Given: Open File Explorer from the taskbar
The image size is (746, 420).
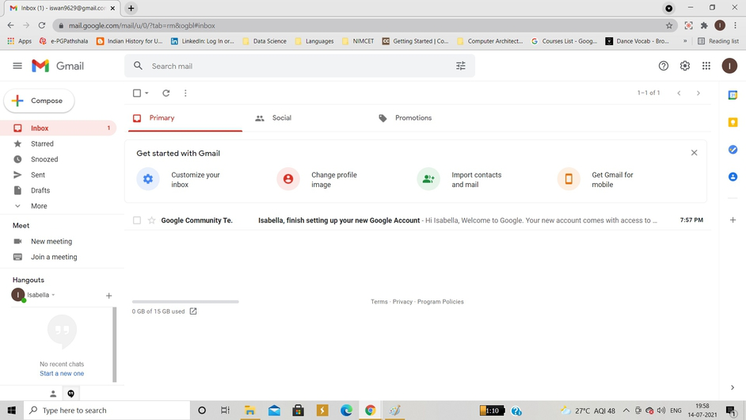Looking at the screenshot, I should 249,410.
